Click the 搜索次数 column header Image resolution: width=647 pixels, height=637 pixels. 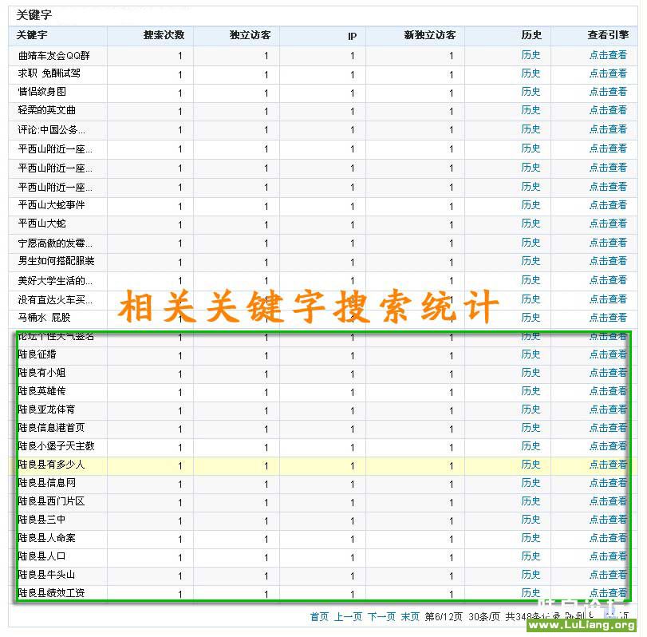(x=164, y=36)
